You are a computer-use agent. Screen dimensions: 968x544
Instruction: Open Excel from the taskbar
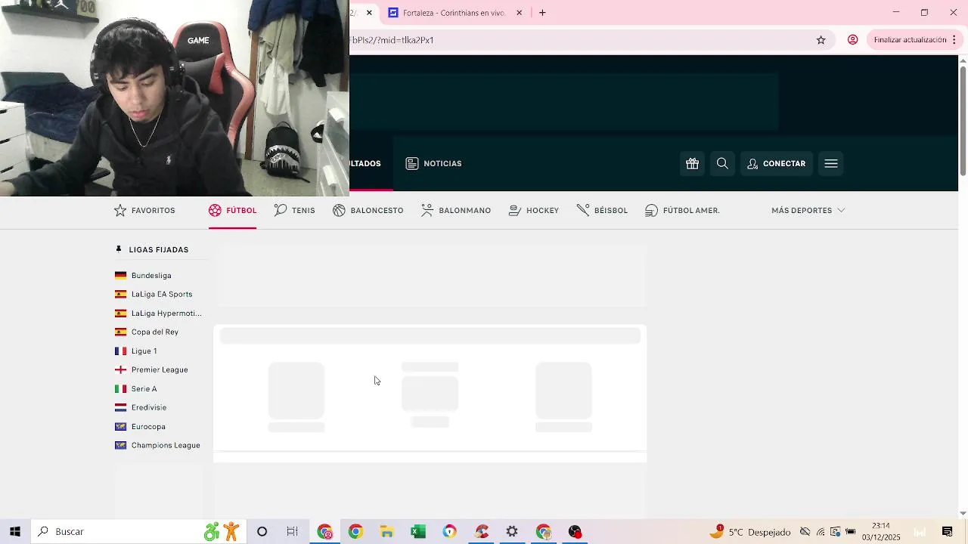(x=418, y=532)
